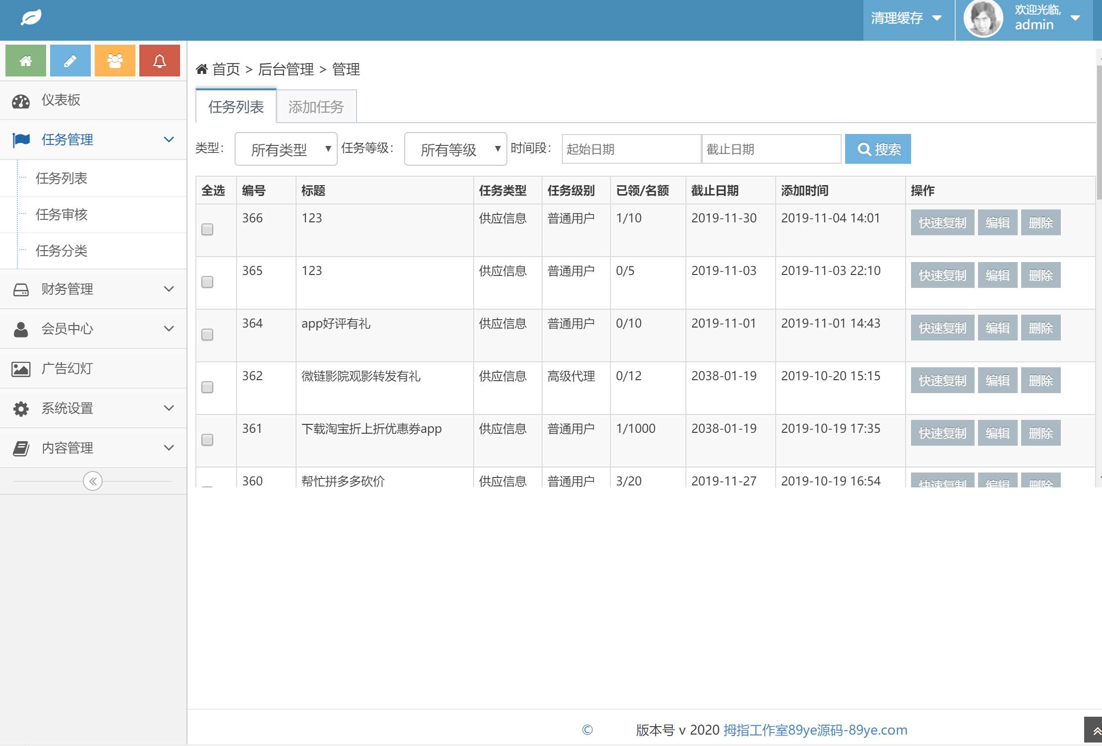Click title app好评有礼
The width and height of the screenshot is (1102, 746).
point(336,324)
